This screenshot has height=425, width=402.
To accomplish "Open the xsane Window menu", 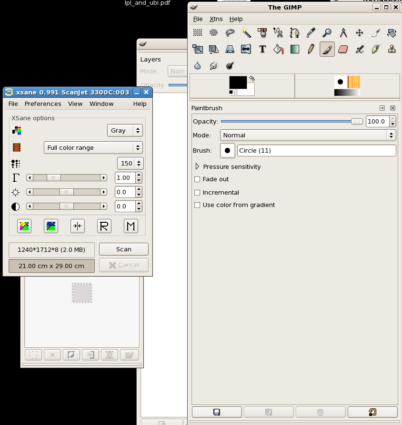I will [x=101, y=104].
